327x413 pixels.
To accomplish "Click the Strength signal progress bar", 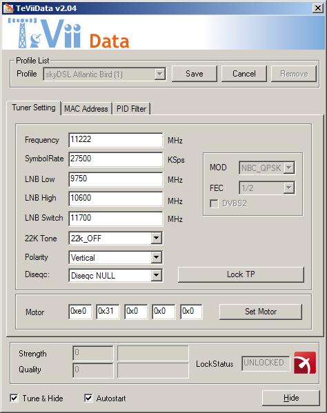I will (153, 353).
